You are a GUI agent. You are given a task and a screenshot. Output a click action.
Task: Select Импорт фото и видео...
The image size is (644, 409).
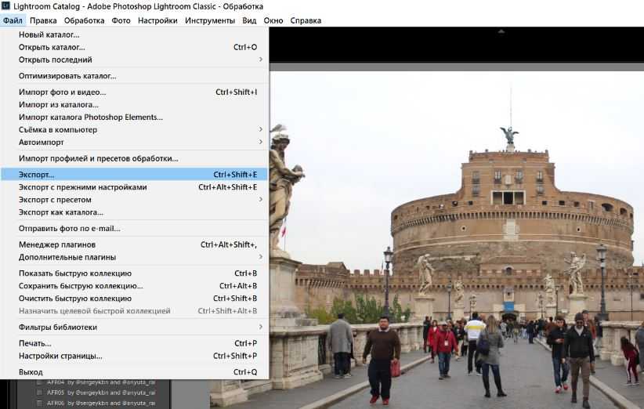coord(63,92)
